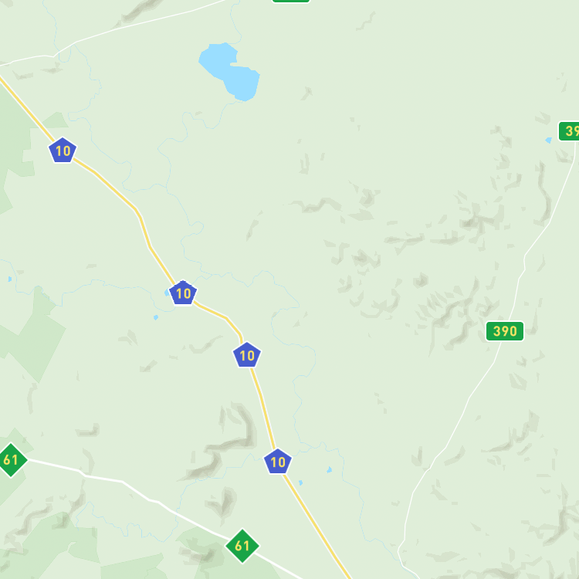Viewport: 579px width, 579px height.
Task: Click the large blue lake
Action: point(230,71)
